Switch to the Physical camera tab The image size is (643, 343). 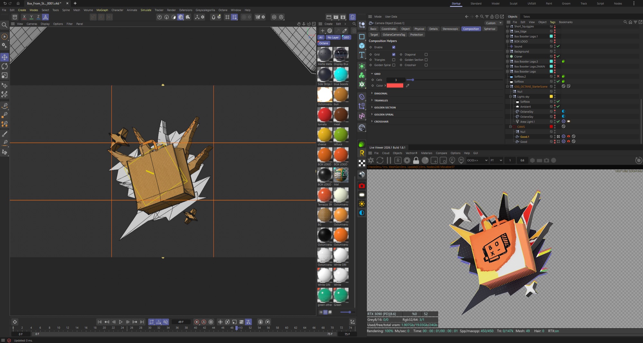click(x=419, y=29)
